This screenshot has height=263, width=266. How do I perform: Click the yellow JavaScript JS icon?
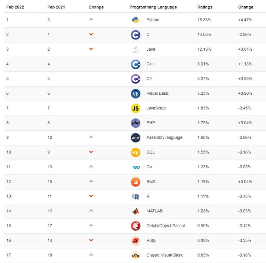[136, 108]
